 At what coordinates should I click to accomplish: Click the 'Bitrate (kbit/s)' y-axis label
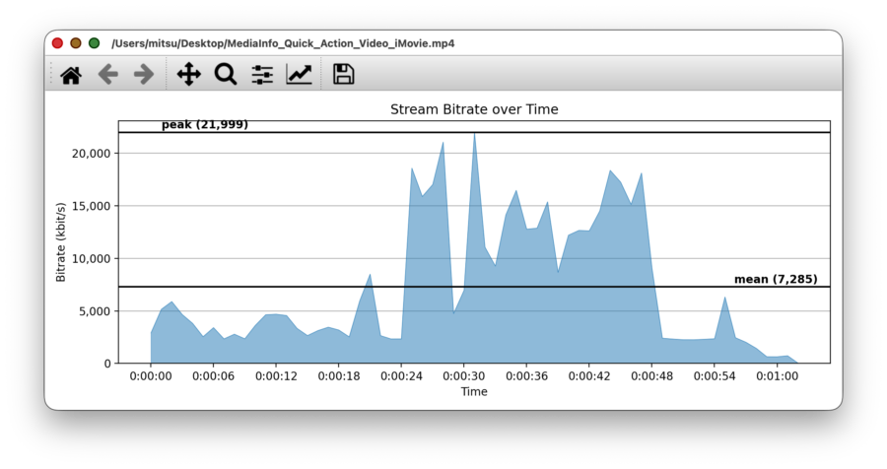[x=61, y=242]
